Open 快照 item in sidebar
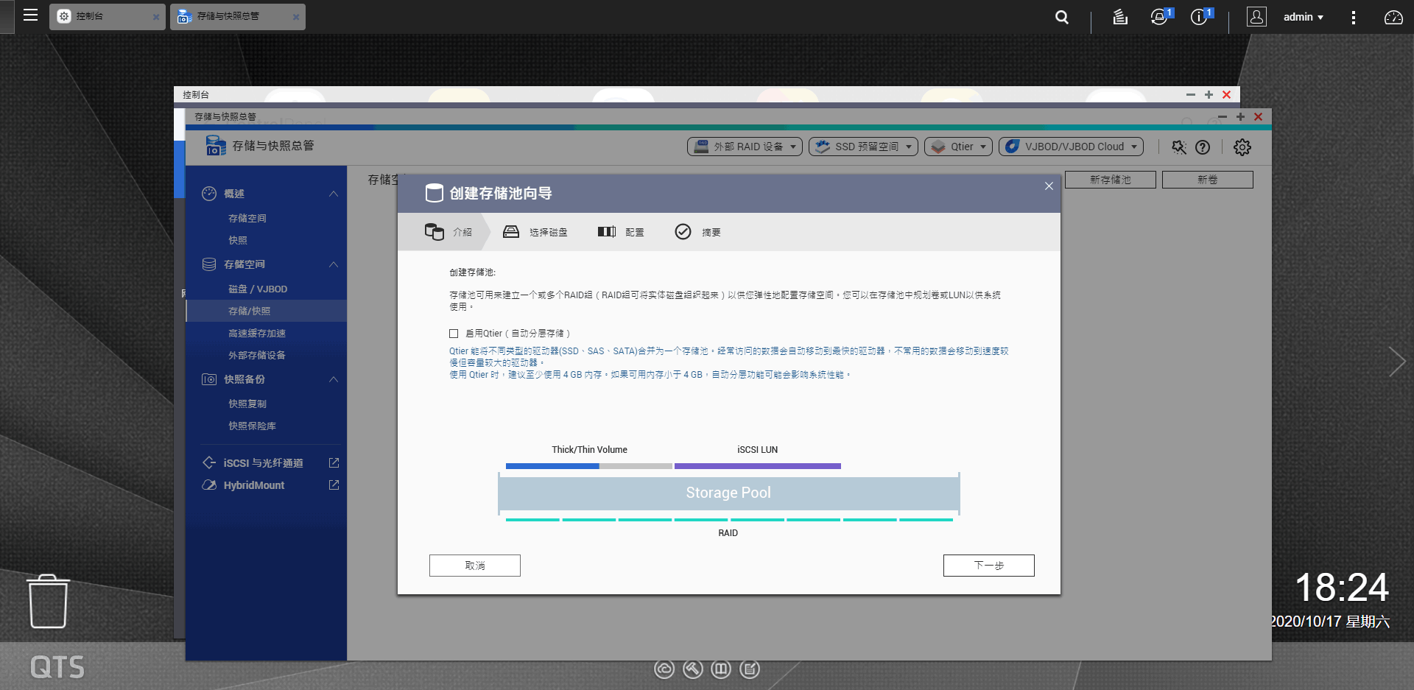This screenshot has width=1414, height=690. (238, 240)
